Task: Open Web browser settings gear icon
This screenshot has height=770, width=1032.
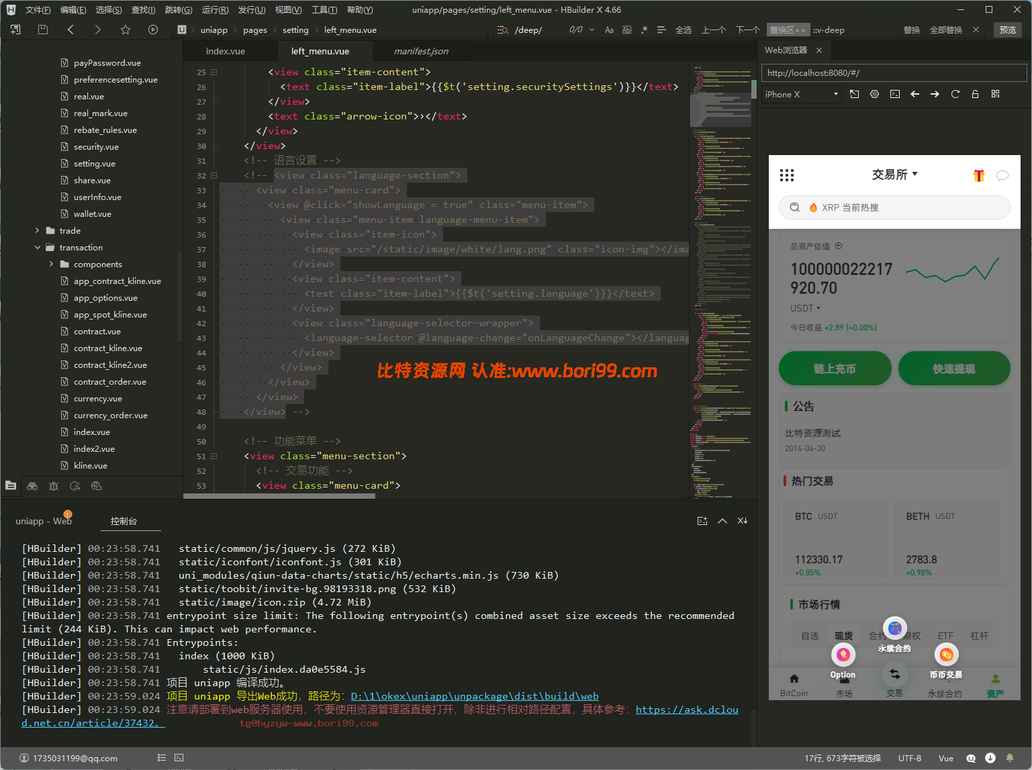Action: coord(874,94)
